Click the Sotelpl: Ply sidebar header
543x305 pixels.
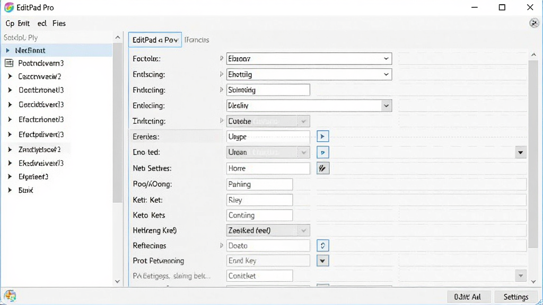[x=21, y=38]
